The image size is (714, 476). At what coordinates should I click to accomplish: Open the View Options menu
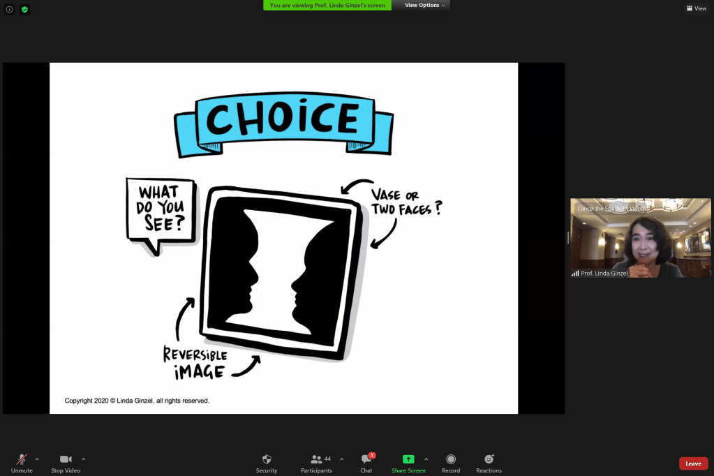coord(425,5)
